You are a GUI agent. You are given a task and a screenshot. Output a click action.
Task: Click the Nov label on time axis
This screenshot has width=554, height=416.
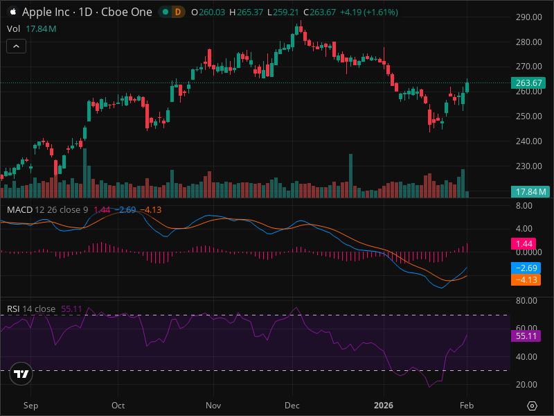(x=213, y=406)
